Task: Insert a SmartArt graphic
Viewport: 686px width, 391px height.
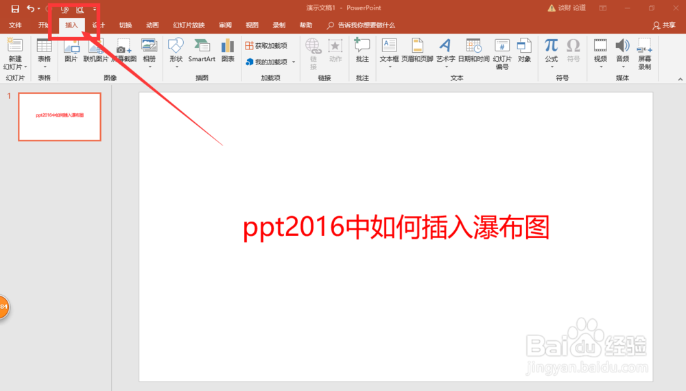Action: 202,51
